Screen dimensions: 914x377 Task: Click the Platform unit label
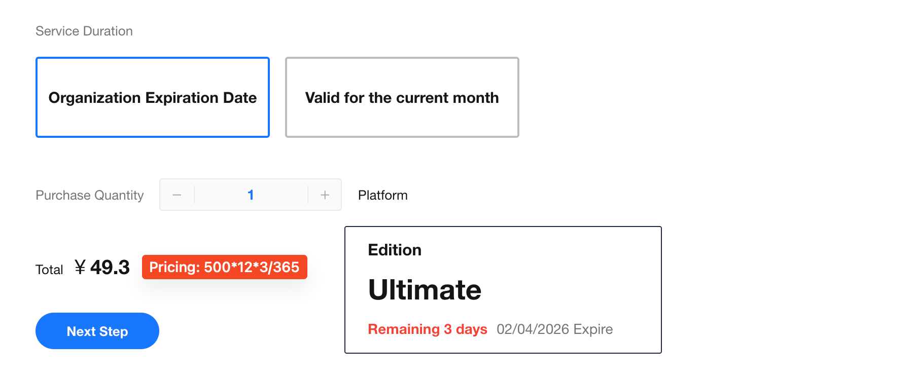click(383, 196)
